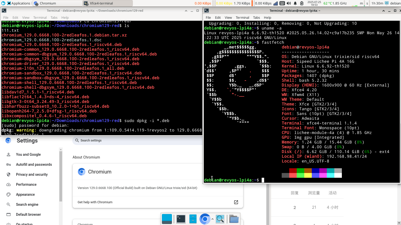Image resolution: width=401 pixels, height=225 pixels.
Task: Open the Search engine settings section
Action: [27, 204]
